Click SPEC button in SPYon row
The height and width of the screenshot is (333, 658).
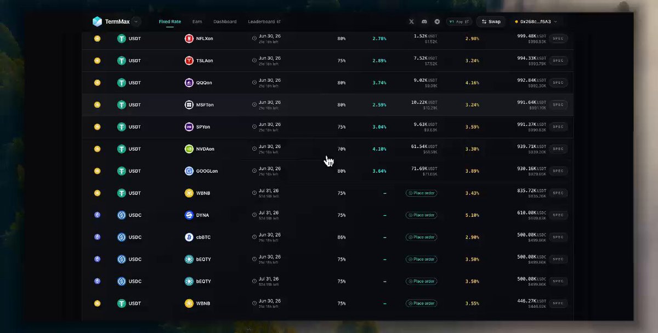click(558, 127)
